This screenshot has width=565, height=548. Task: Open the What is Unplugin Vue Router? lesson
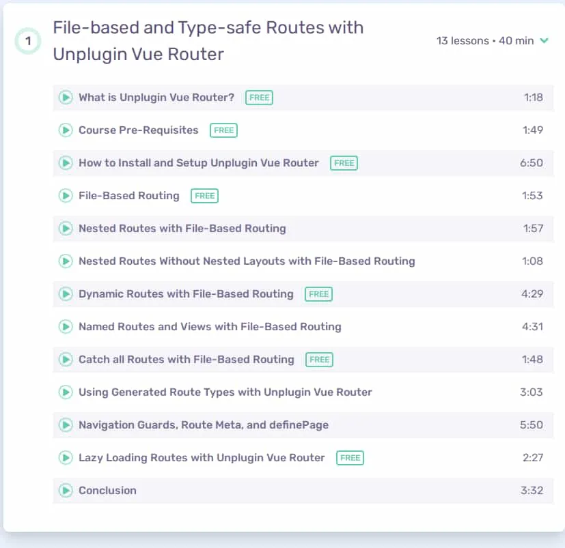[156, 97]
